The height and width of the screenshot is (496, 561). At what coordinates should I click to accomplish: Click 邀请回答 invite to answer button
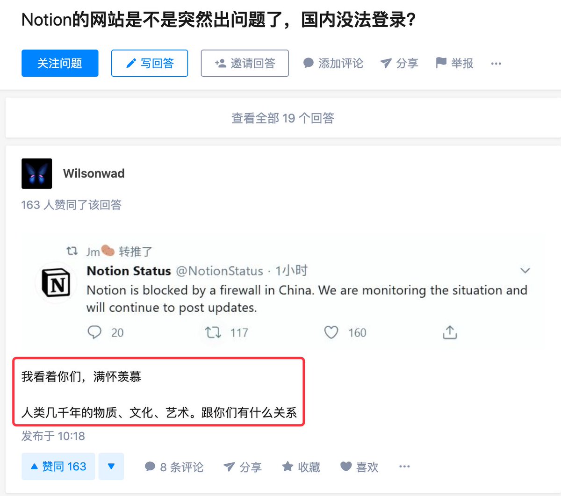(x=245, y=63)
